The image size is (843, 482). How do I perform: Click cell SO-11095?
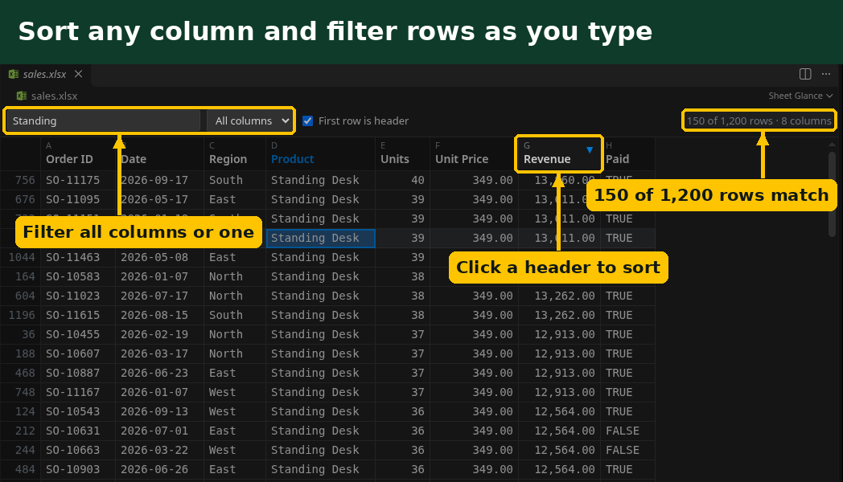tap(78, 200)
